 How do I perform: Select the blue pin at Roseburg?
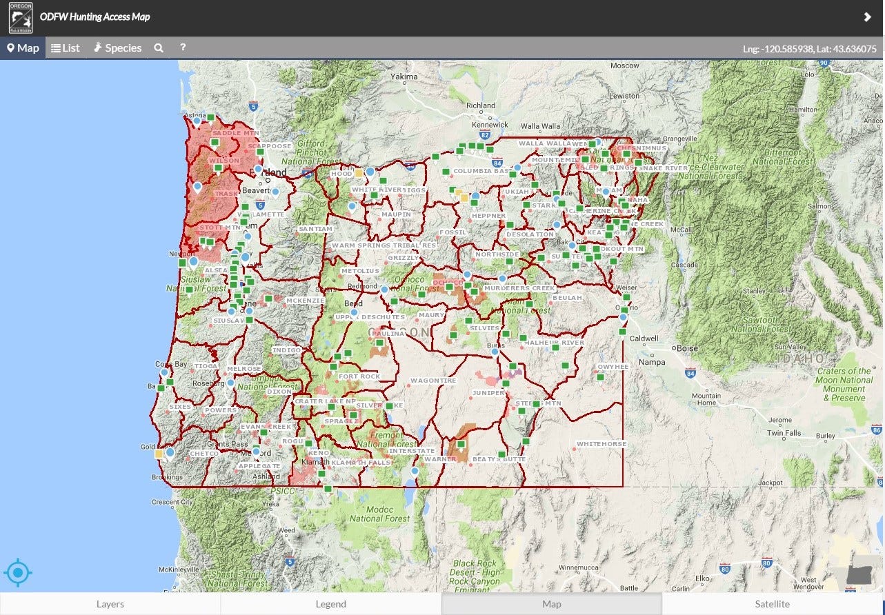click(230, 383)
